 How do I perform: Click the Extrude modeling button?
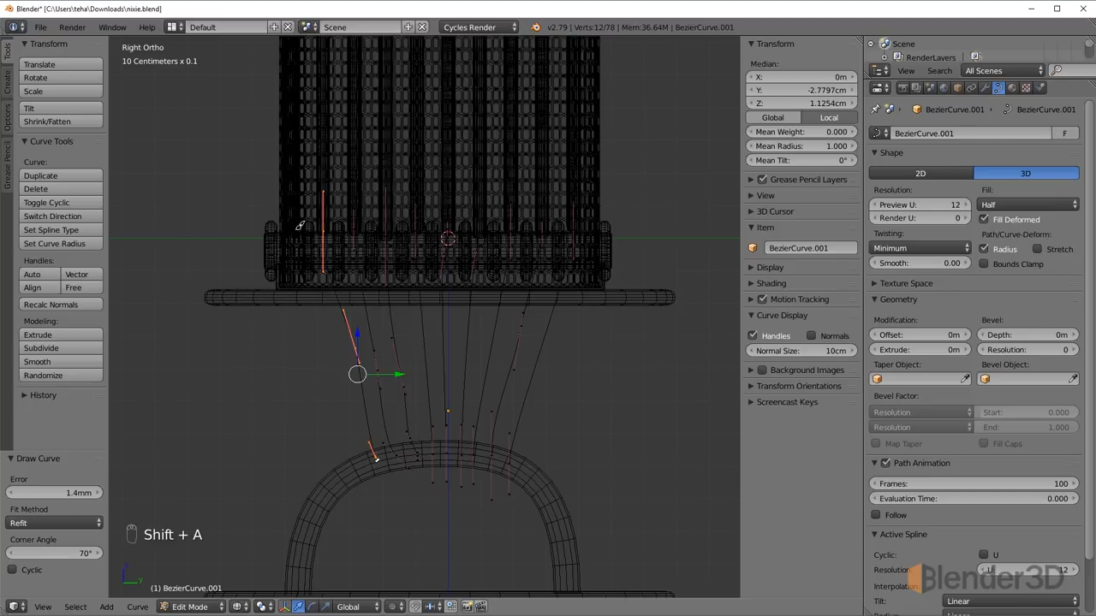pyautogui.click(x=61, y=335)
